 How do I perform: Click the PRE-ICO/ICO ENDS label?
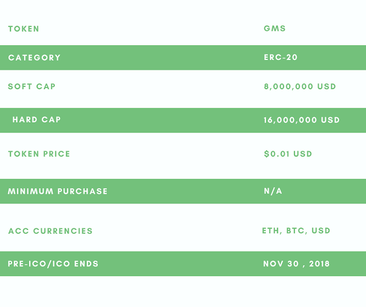pos(53,264)
